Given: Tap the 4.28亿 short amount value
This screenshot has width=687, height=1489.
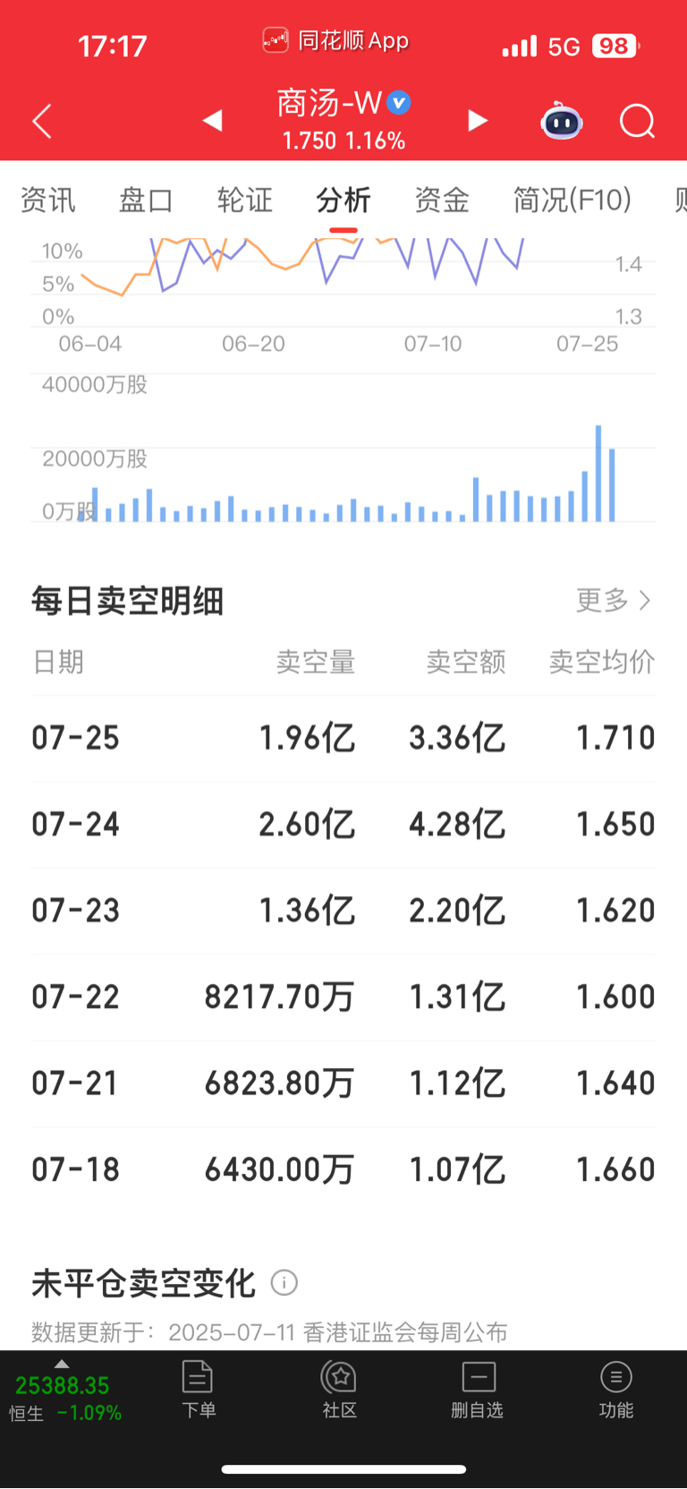Looking at the screenshot, I should coord(457,824).
